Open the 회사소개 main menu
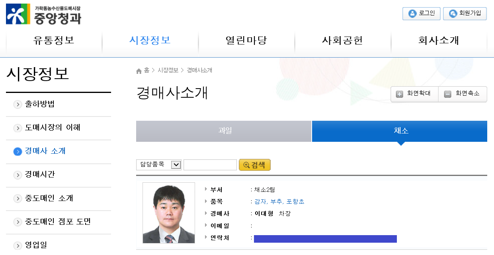 (439, 41)
